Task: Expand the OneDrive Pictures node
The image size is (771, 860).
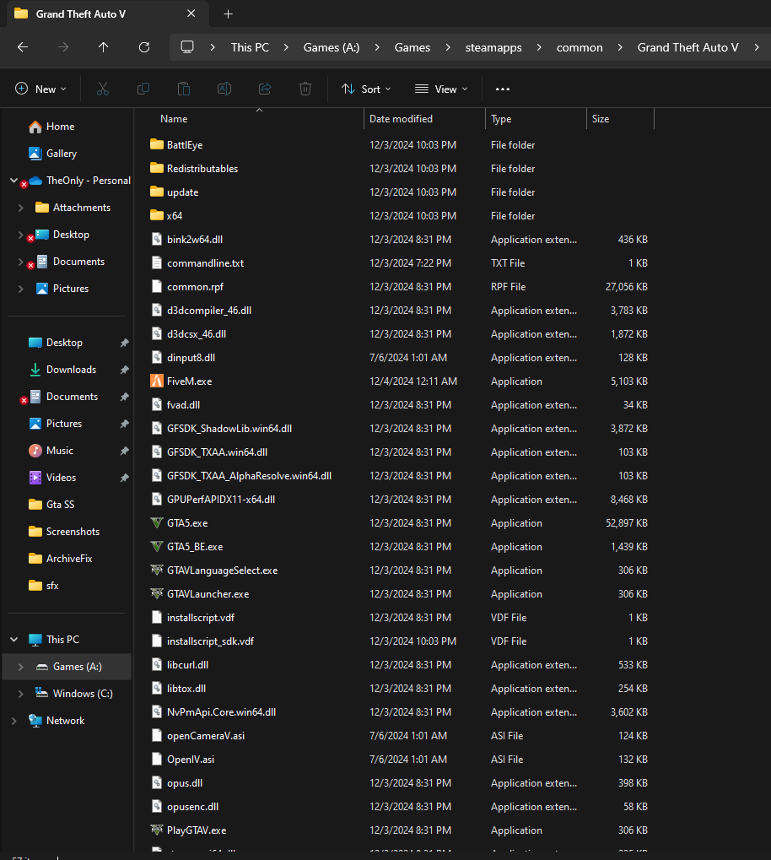Action: (x=21, y=289)
